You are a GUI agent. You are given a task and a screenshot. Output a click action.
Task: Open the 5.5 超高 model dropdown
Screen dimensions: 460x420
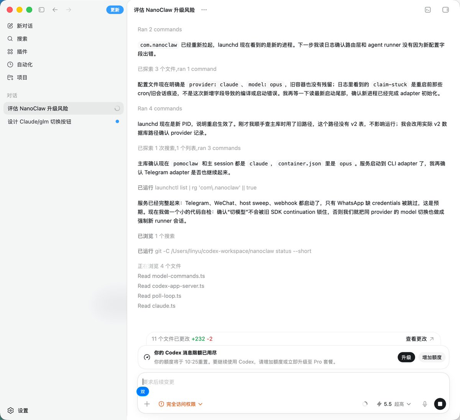pos(394,404)
